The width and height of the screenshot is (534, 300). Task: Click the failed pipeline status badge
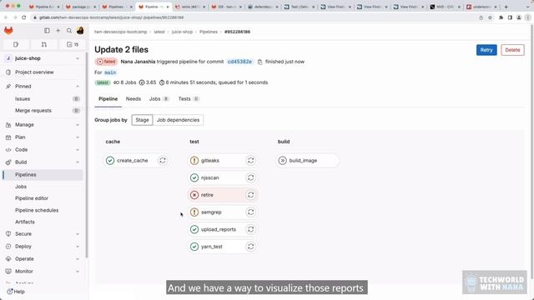click(106, 62)
